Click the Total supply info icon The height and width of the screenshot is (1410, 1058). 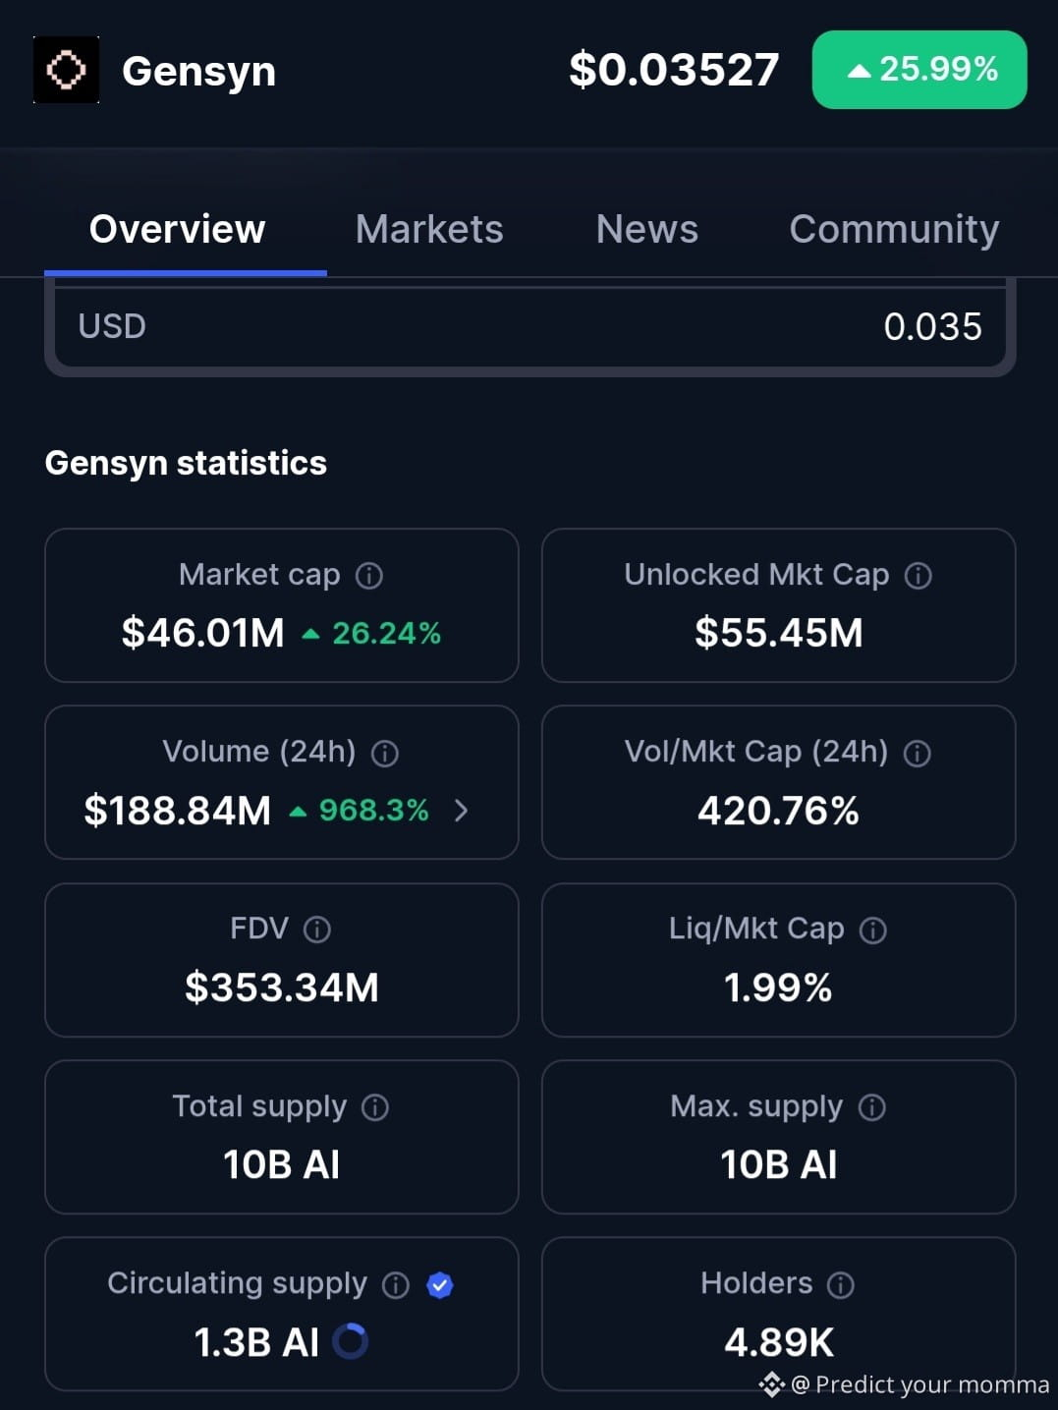[375, 1107]
